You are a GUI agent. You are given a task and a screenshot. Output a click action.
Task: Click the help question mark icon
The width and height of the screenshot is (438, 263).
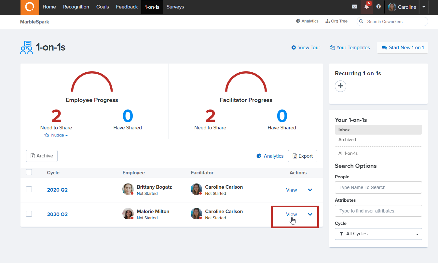point(378,7)
